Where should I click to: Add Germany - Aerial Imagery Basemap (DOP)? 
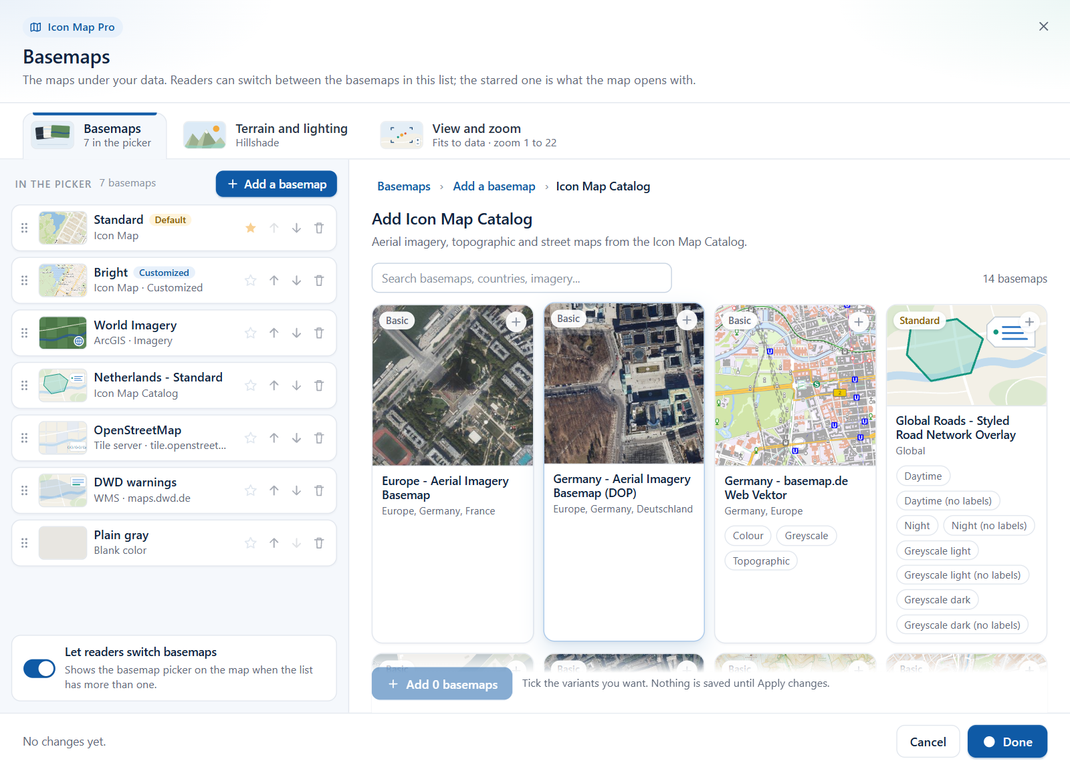point(687,320)
